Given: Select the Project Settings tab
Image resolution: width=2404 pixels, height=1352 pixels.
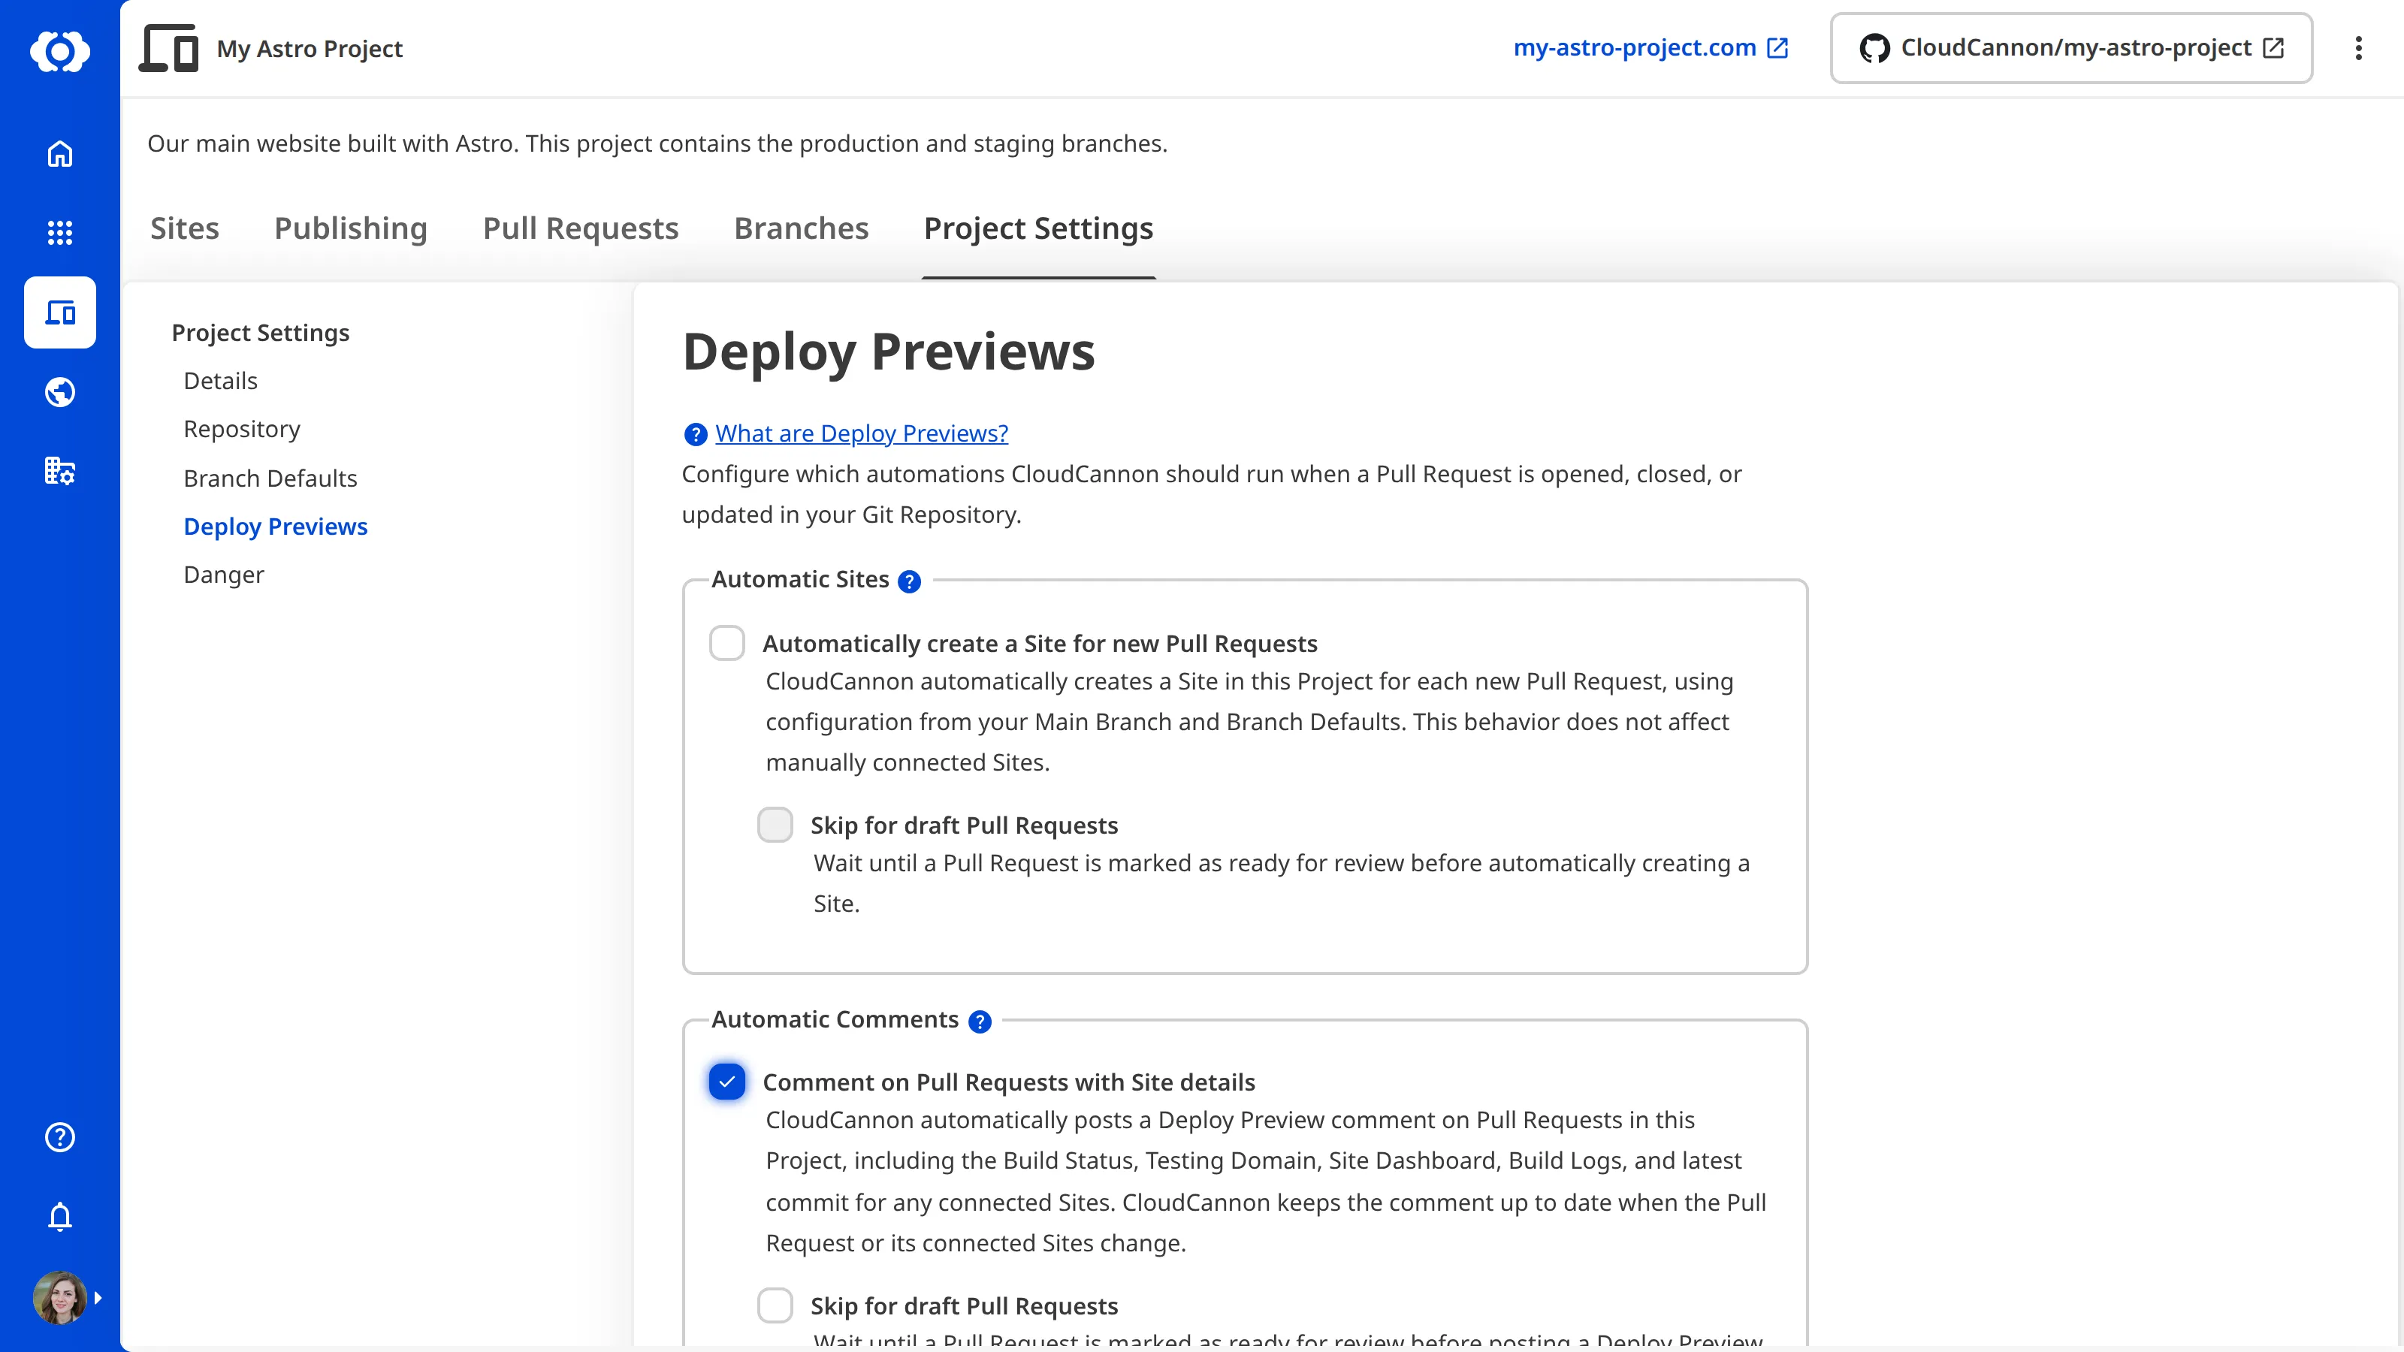Looking at the screenshot, I should point(1039,228).
